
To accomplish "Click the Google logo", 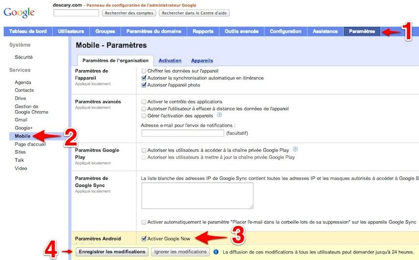I will point(19,13).
